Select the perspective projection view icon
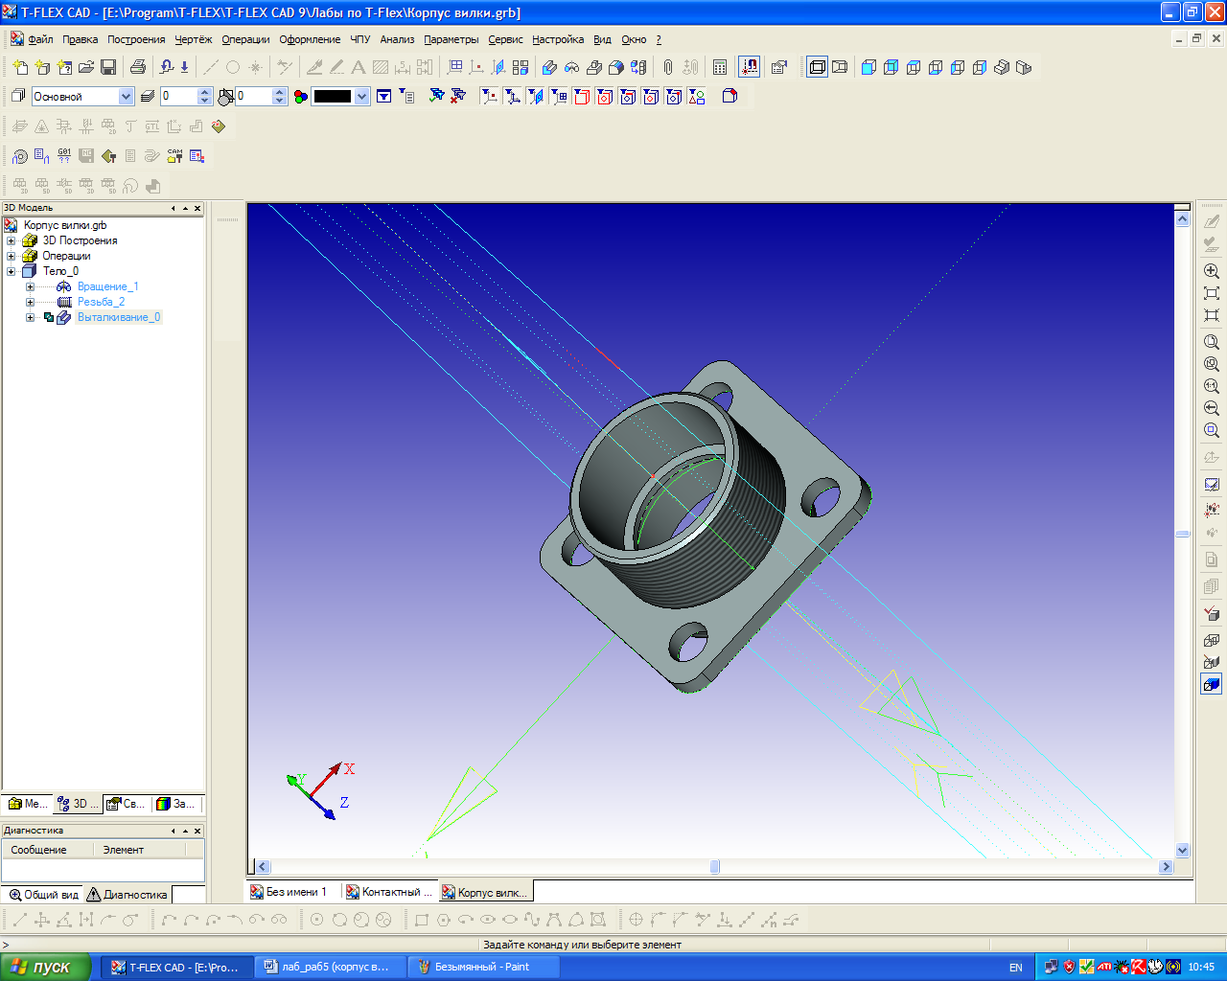This screenshot has height=981, width=1227. tap(840, 67)
